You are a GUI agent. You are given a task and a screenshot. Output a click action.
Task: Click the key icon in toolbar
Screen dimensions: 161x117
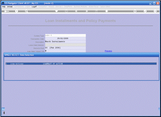(7, 11)
